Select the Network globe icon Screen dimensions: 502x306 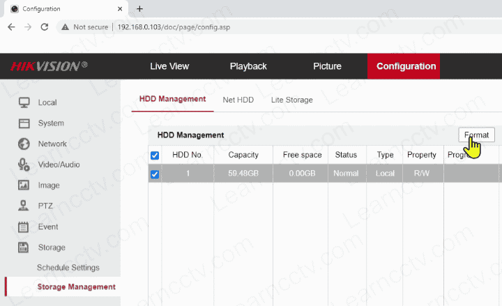(24, 144)
